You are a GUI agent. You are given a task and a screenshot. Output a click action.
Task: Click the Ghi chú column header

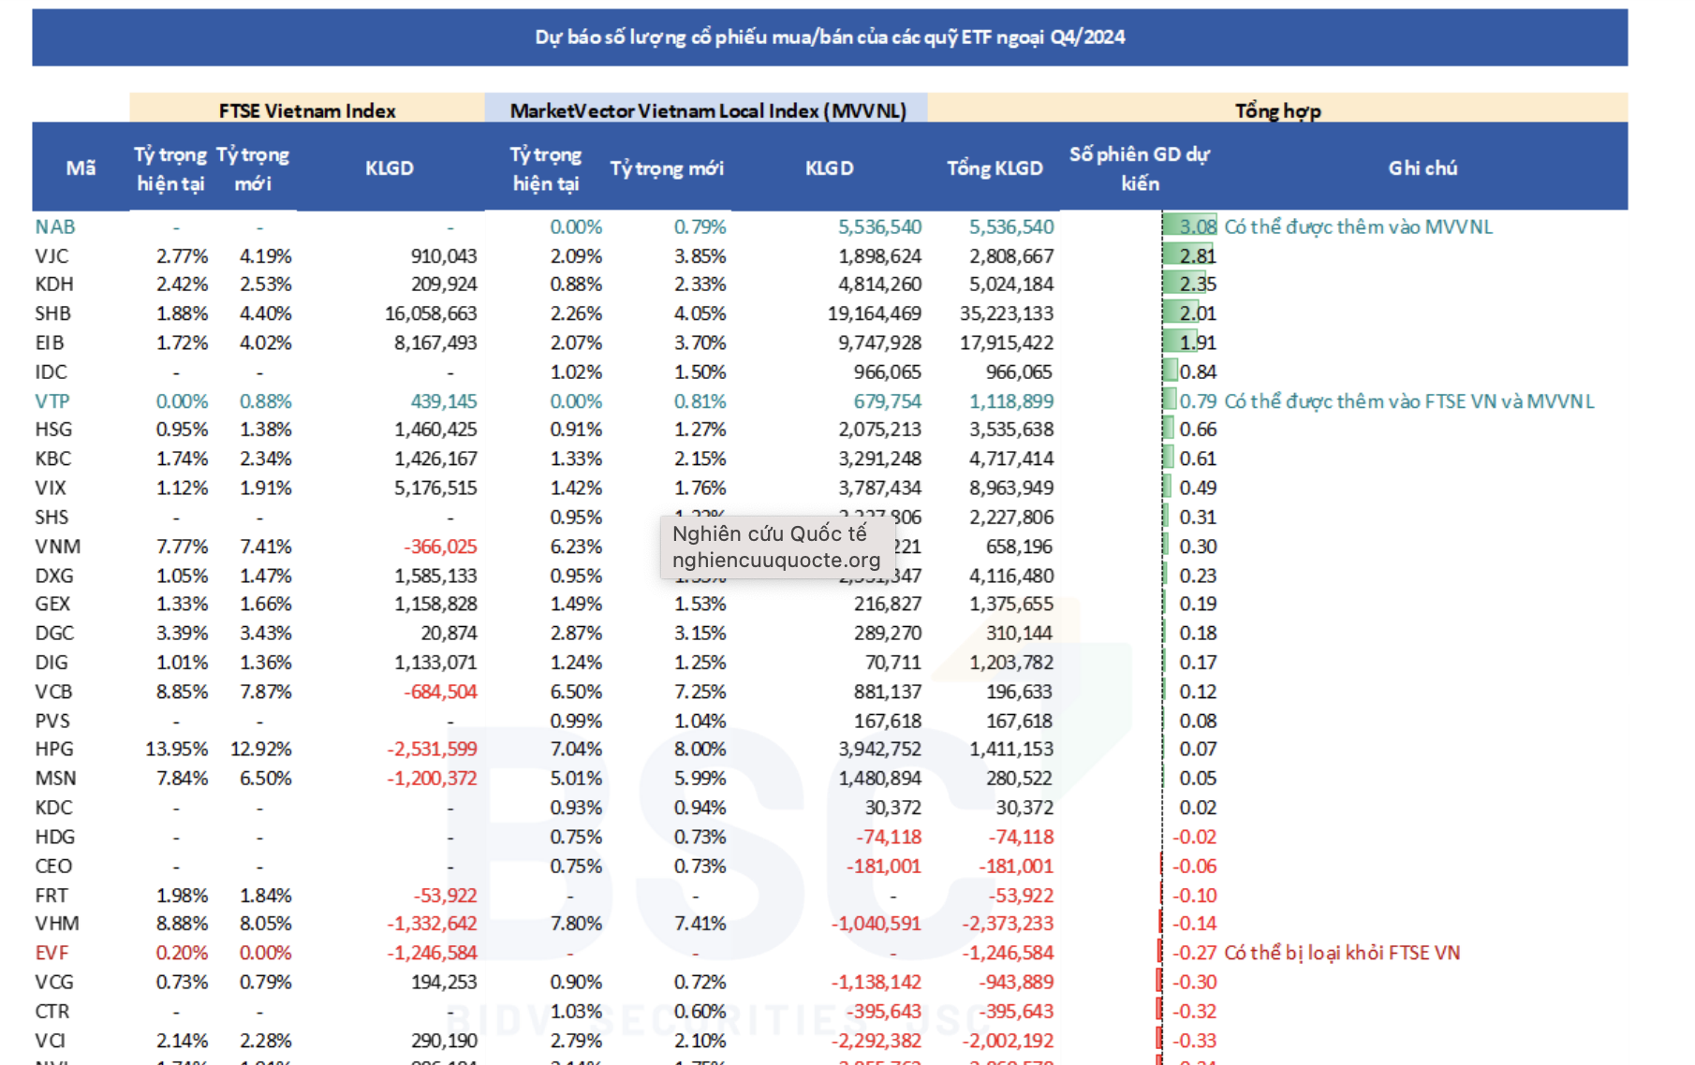pos(1422,168)
